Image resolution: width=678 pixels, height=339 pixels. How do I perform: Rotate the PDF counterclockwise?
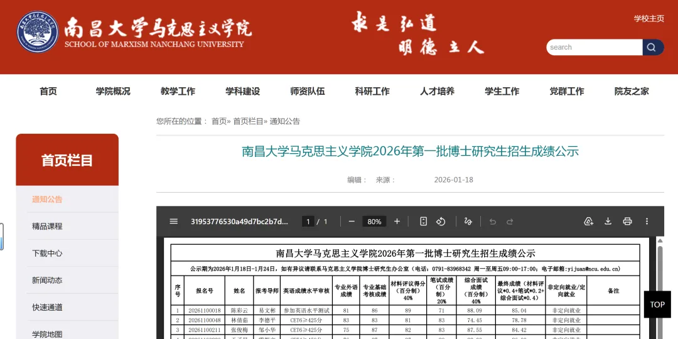[x=441, y=222]
